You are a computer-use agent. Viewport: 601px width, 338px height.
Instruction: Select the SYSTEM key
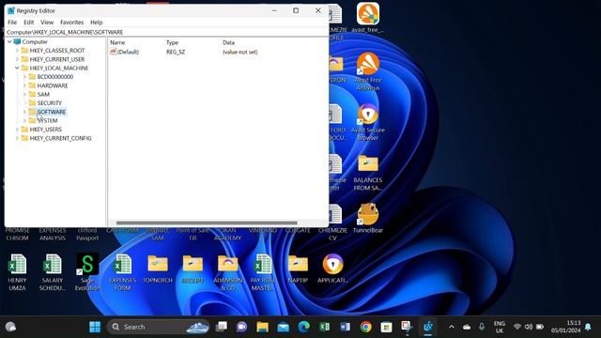pyautogui.click(x=47, y=121)
